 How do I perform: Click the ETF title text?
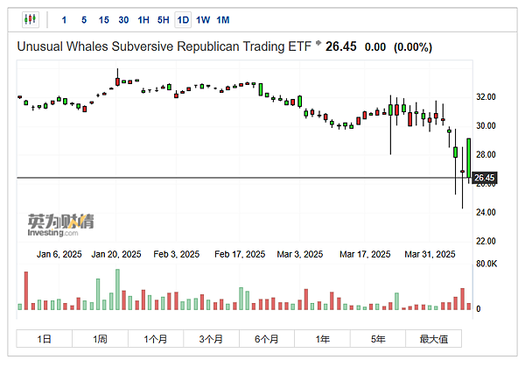(164, 46)
